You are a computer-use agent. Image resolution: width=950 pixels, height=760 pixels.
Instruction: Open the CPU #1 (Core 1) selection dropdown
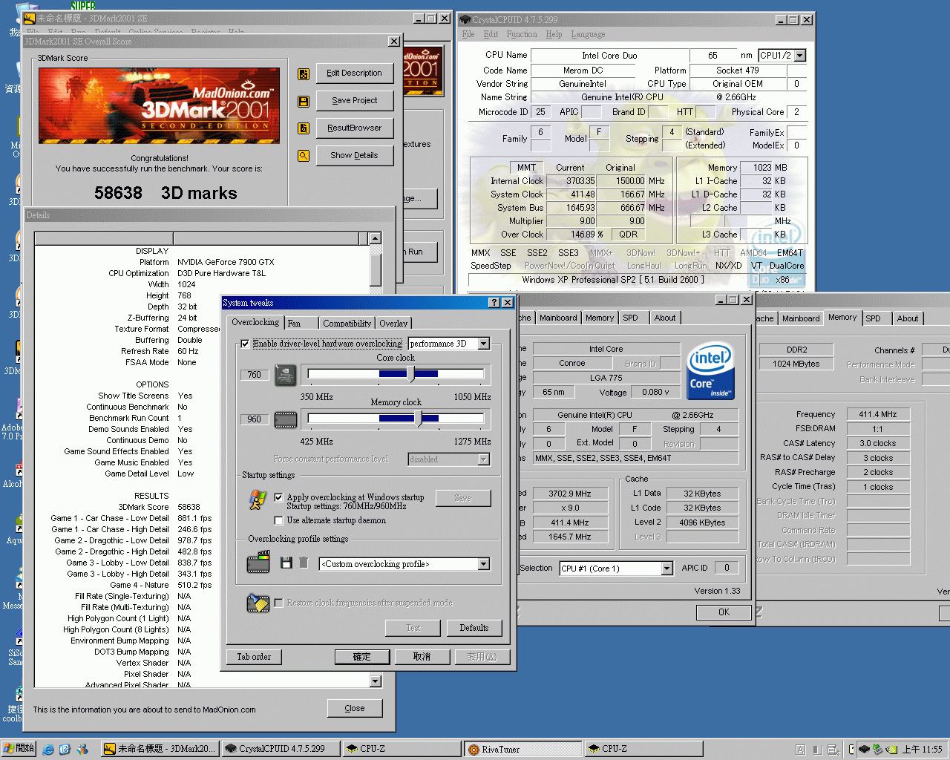tap(666, 569)
